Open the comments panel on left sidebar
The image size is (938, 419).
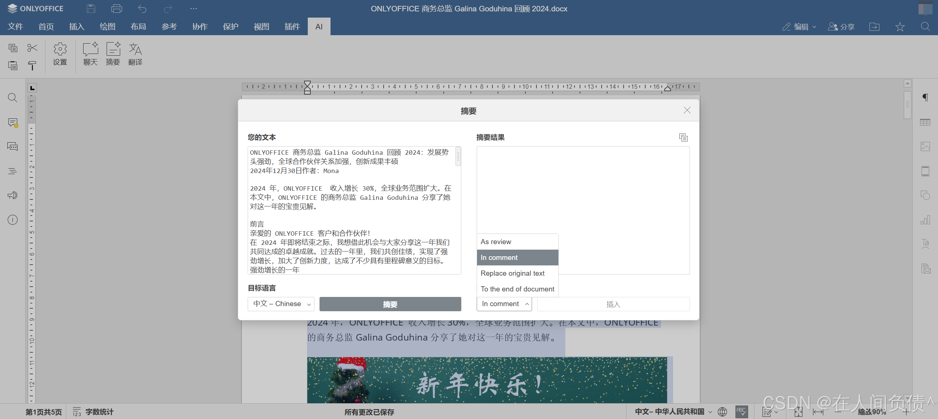pyautogui.click(x=12, y=123)
